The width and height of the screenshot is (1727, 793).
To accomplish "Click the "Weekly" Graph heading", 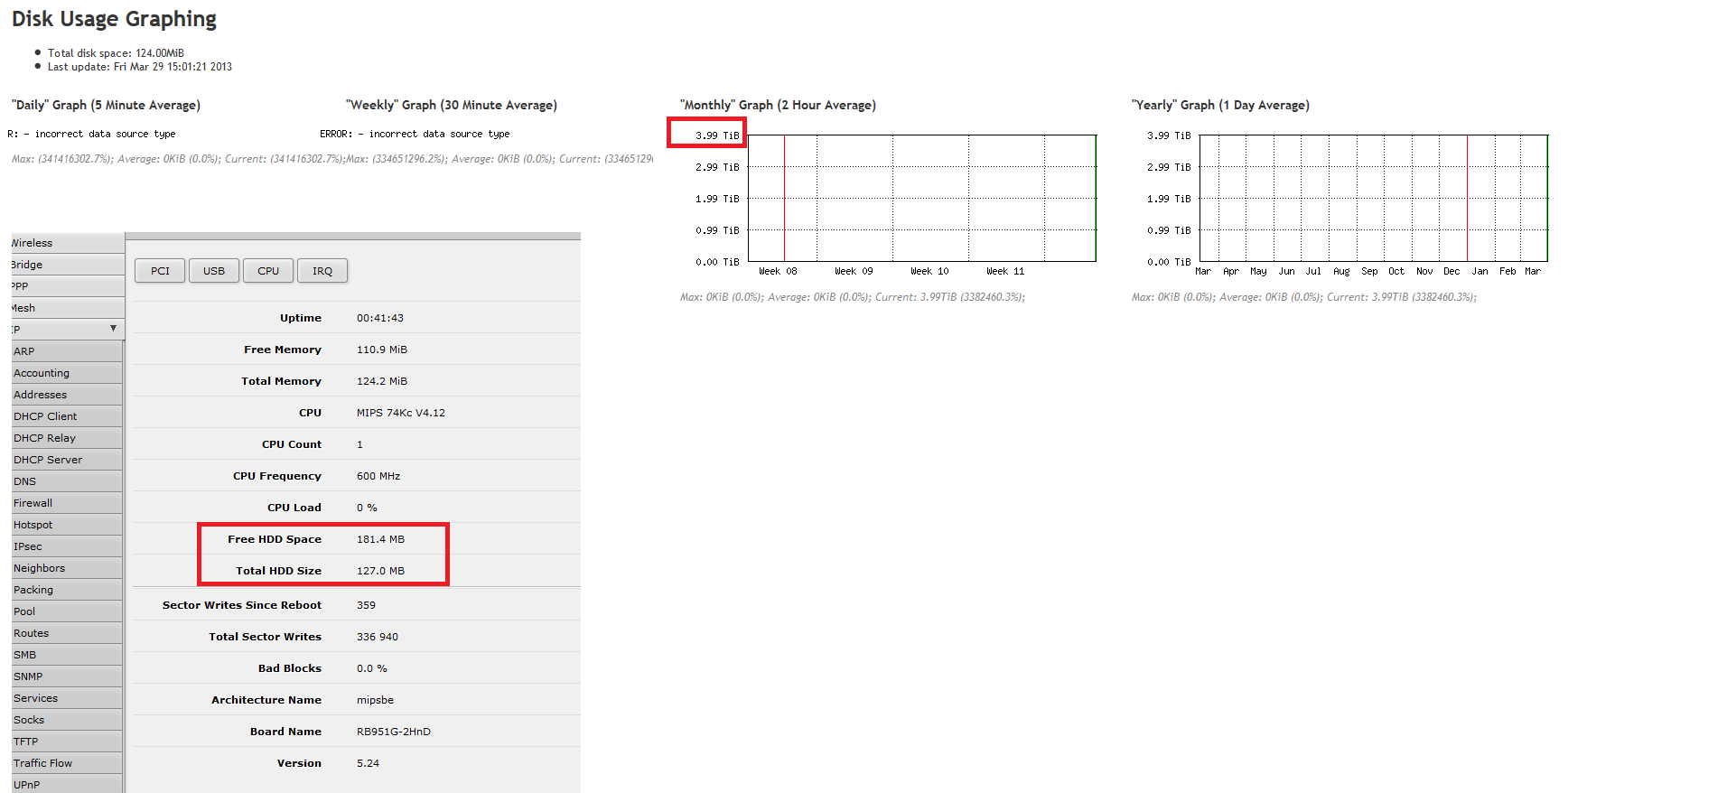I will pos(452,106).
